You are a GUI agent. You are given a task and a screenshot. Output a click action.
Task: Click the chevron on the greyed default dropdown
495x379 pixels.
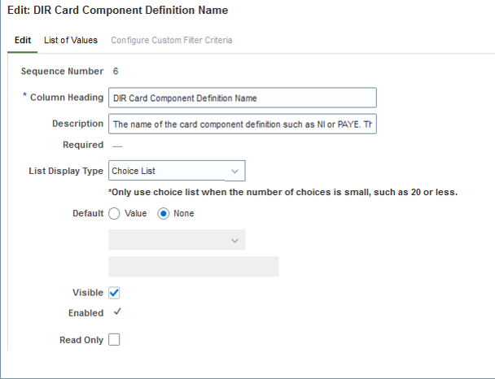(234, 240)
